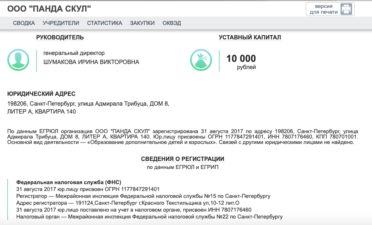Click the 'Адрес регистратора' line
Viewport: 372px width, 225px height.
pos(128,203)
